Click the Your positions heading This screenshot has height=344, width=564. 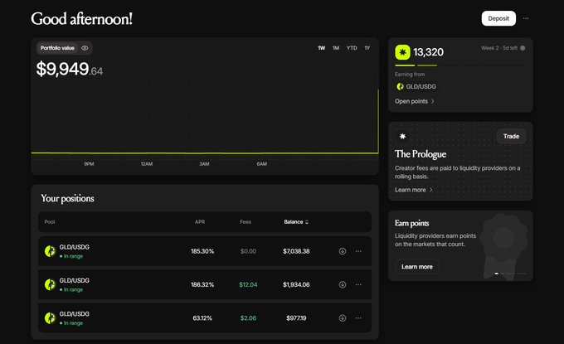(x=68, y=198)
